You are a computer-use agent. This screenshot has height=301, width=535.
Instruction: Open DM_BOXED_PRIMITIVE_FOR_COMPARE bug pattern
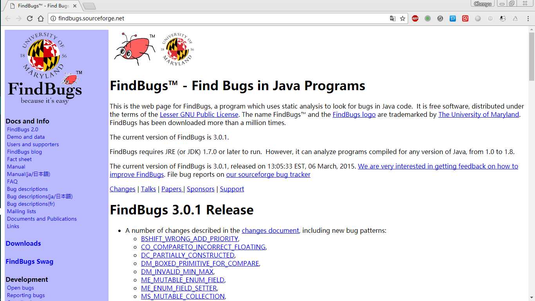coord(200,263)
